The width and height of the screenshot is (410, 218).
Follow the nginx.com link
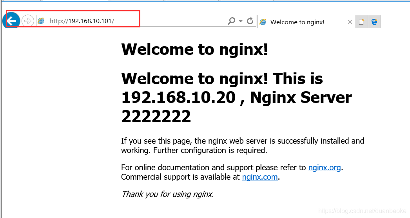click(260, 177)
